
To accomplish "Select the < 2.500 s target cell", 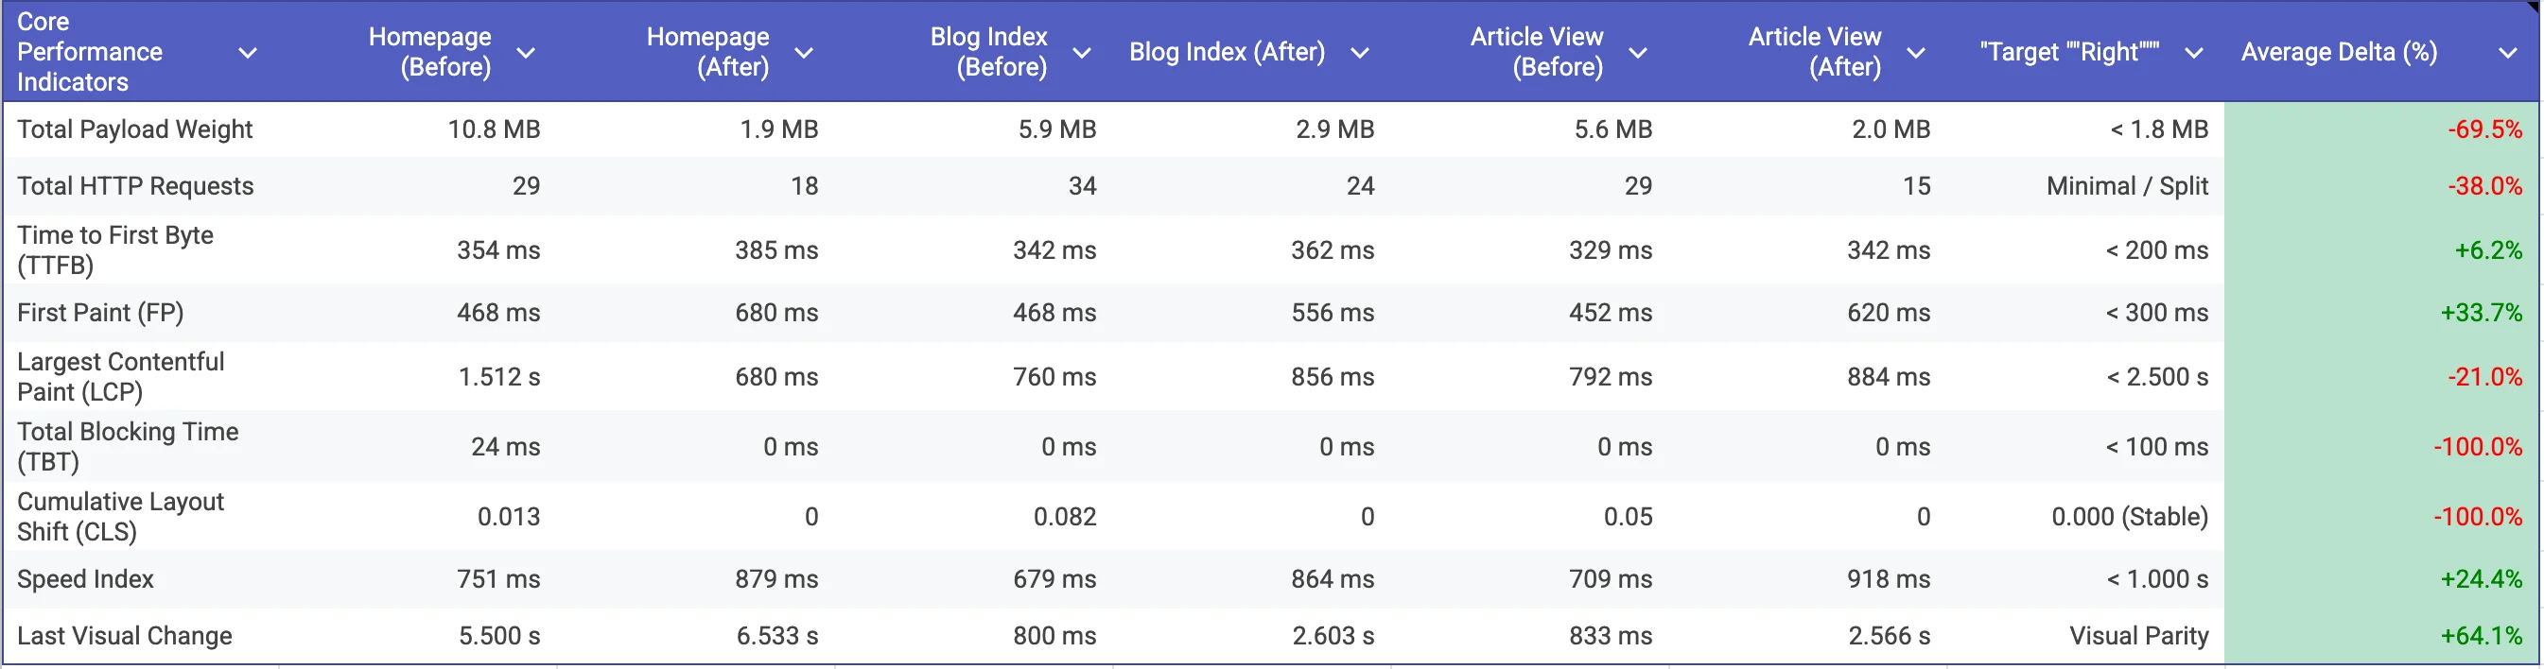I will click(2157, 376).
